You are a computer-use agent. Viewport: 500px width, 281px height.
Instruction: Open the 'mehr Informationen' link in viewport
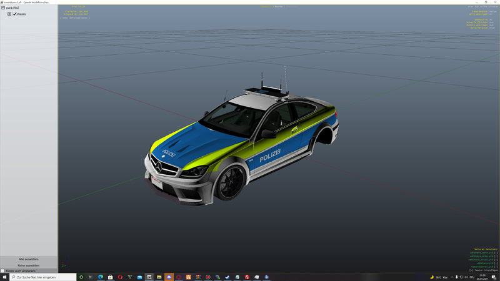tap(75, 18)
